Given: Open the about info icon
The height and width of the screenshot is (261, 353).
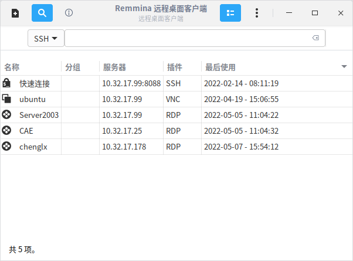Looking at the screenshot, I should [x=69, y=13].
